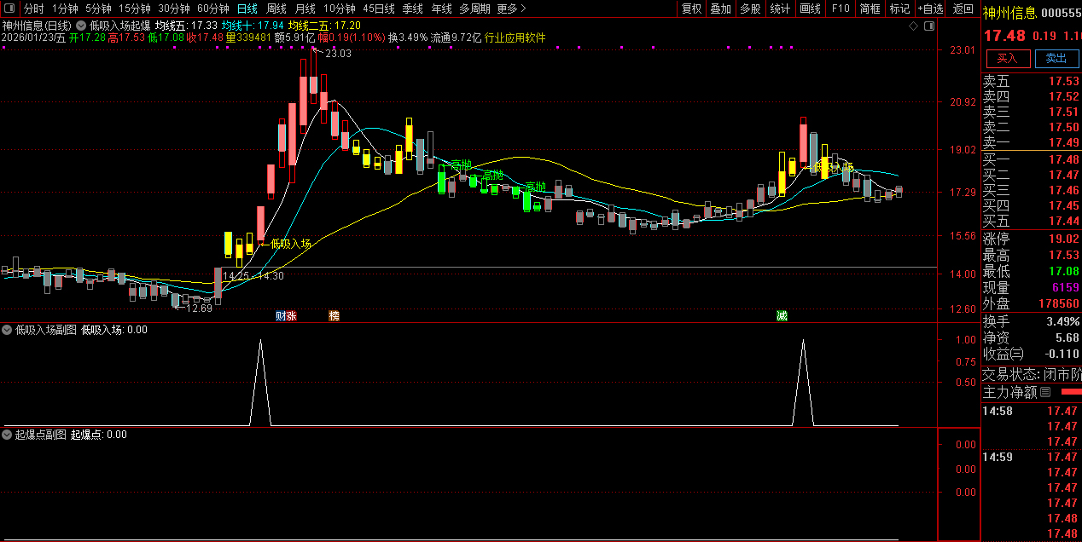This screenshot has width=1082, height=542.
Task: Click the 买入 buy button
Action: 1008,58
